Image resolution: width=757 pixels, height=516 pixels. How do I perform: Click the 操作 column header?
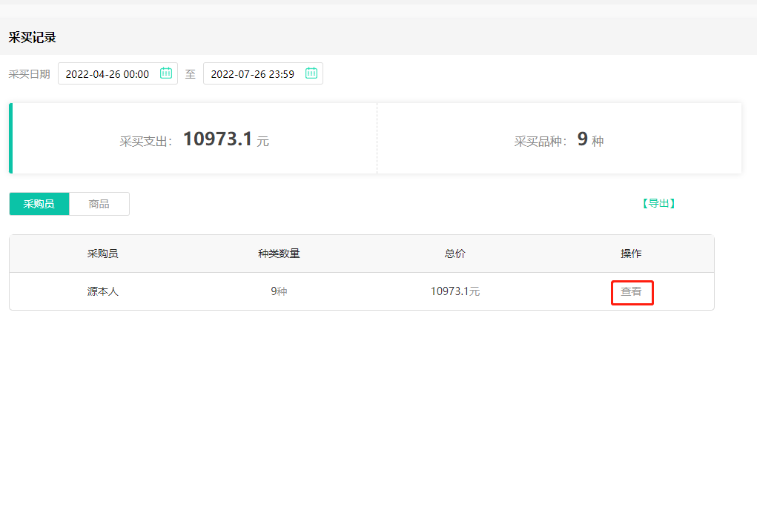[631, 254]
